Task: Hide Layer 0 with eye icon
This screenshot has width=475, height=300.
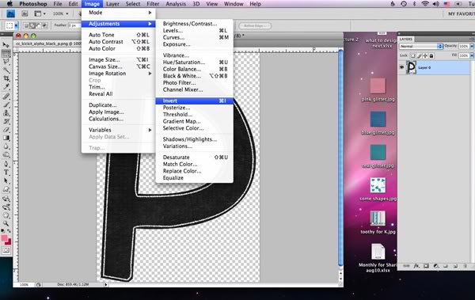Action: (x=401, y=67)
